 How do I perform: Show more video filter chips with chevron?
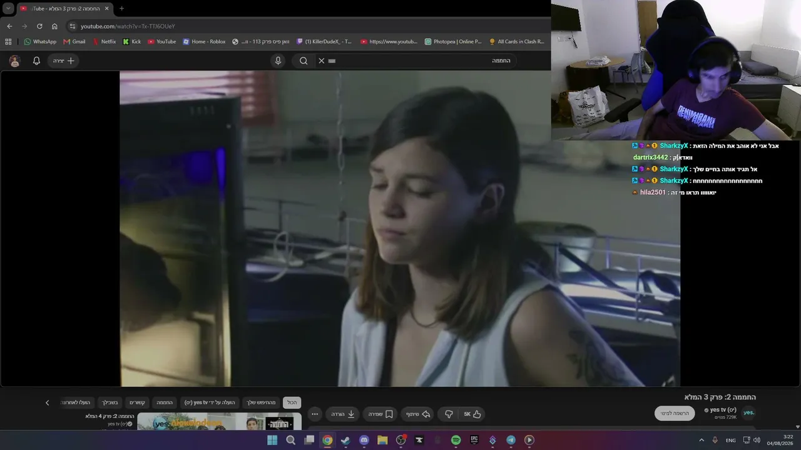point(47,402)
